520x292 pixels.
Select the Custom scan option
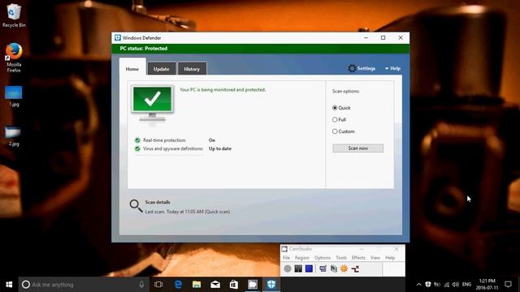pos(343,131)
